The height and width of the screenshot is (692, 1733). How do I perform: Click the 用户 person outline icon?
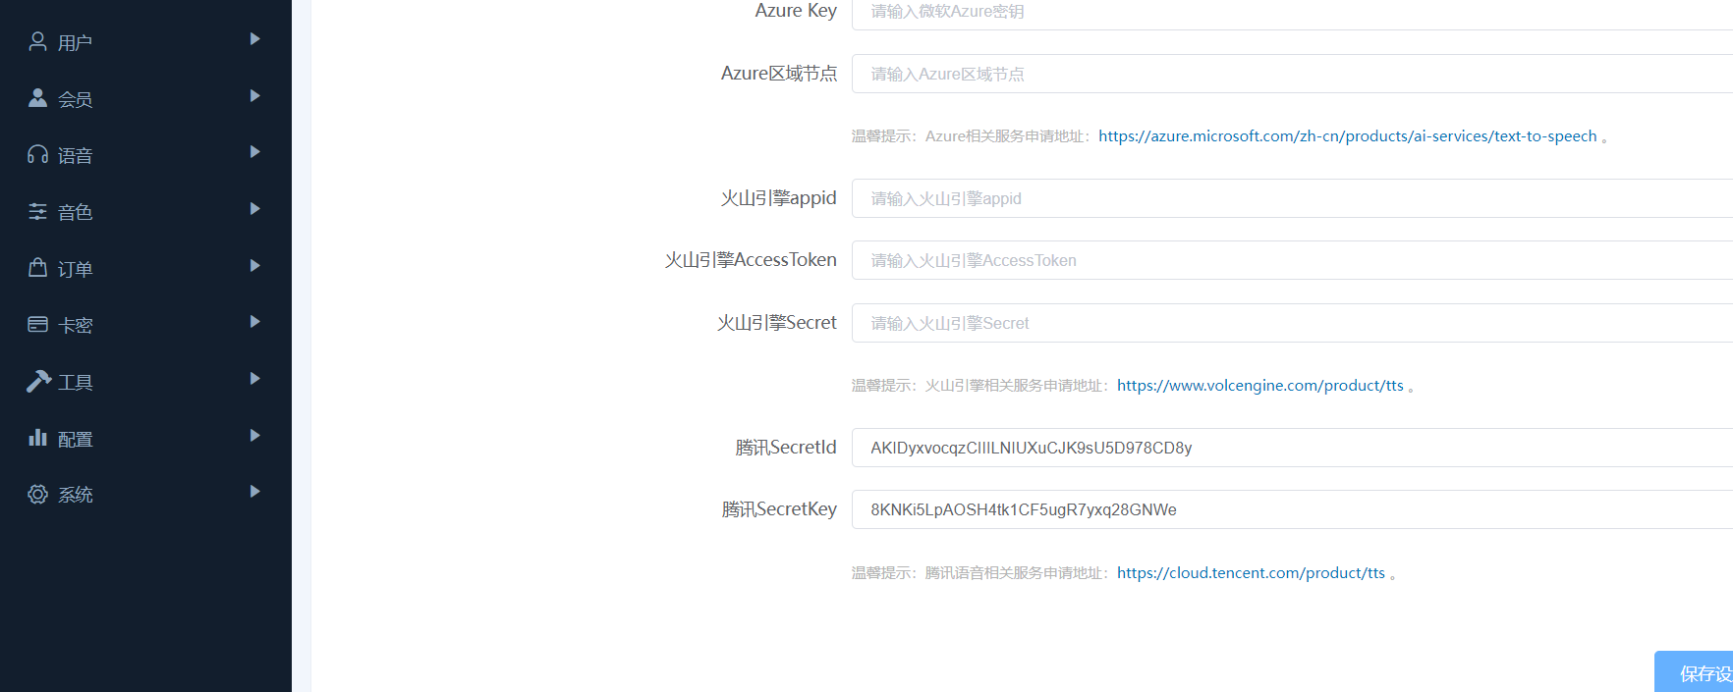37,41
